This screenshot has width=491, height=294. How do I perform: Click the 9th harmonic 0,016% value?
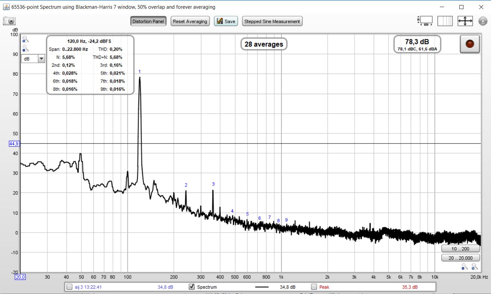(117, 89)
